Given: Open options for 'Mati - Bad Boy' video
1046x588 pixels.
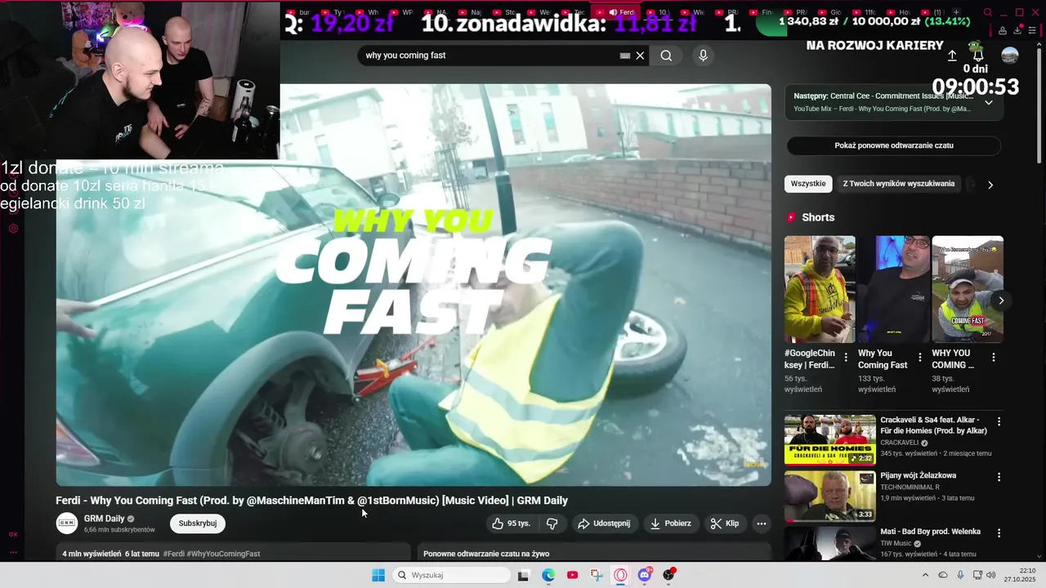Looking at the screenshot, I should coord(999,533).
